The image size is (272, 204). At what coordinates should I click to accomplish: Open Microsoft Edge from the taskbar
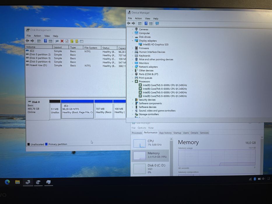pos(7,182)
